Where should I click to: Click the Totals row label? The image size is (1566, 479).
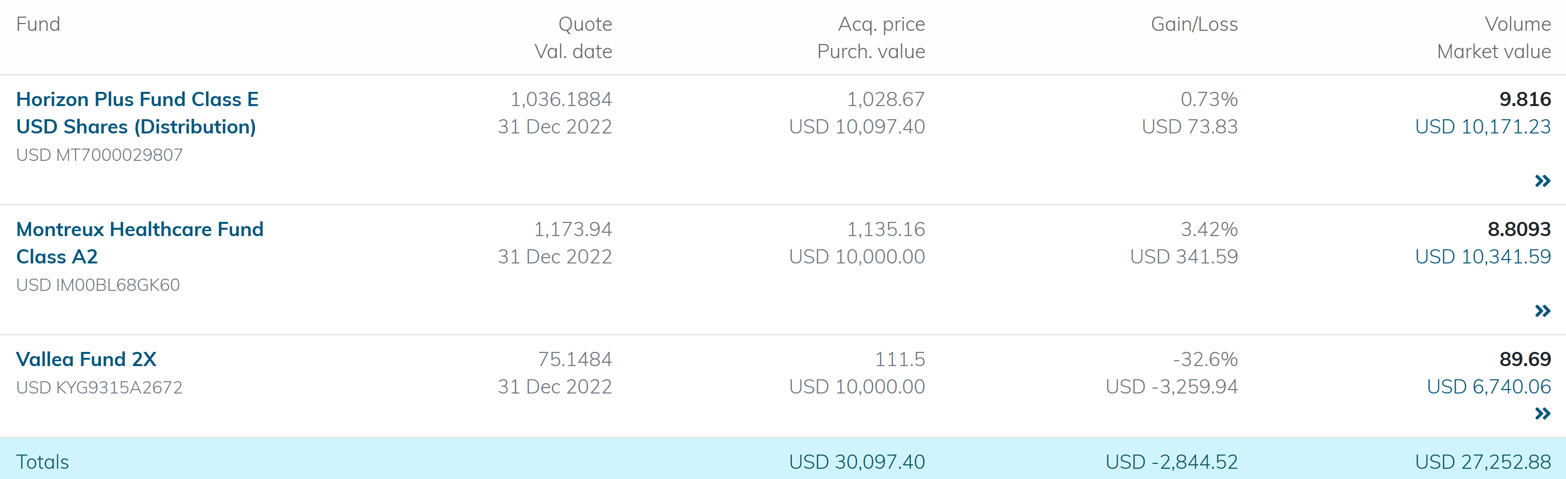pos(42,462)
